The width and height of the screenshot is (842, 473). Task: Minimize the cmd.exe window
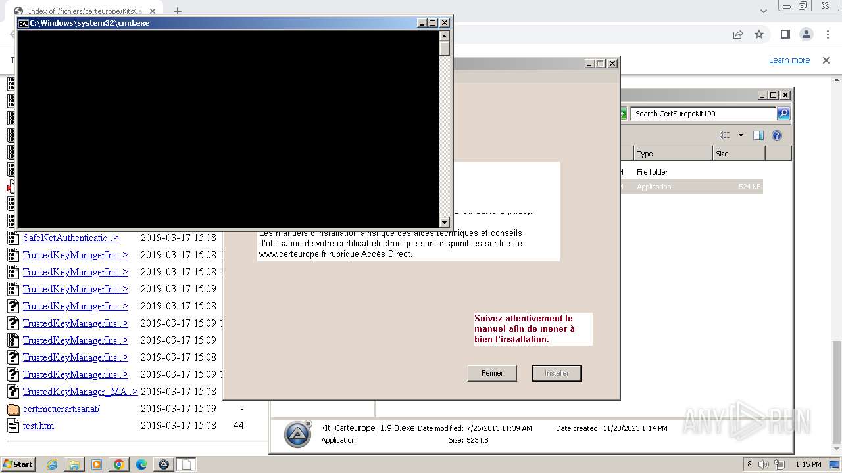pos(422,23)
